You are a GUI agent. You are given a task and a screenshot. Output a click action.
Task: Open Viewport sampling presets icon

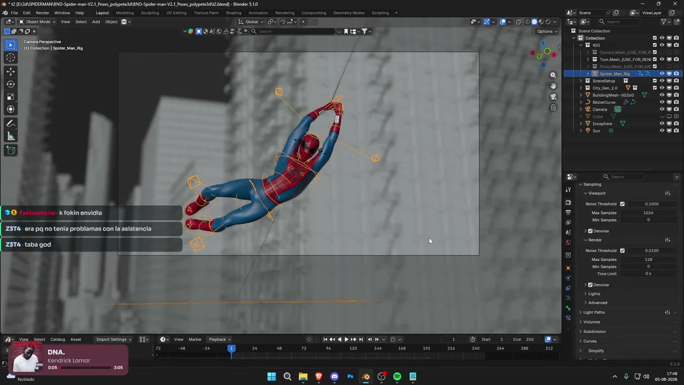(667, 193)
